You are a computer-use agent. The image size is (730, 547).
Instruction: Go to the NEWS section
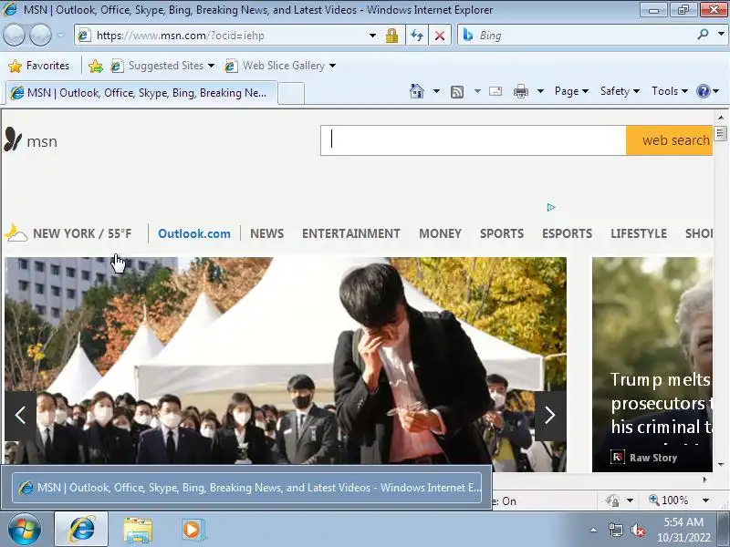(266, 233)
